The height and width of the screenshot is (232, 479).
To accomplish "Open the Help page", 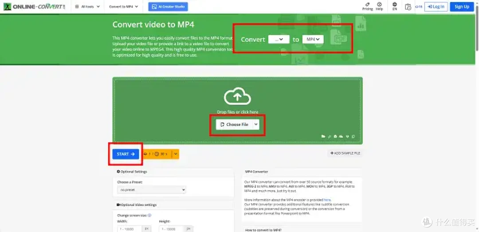I will [379, 6].
